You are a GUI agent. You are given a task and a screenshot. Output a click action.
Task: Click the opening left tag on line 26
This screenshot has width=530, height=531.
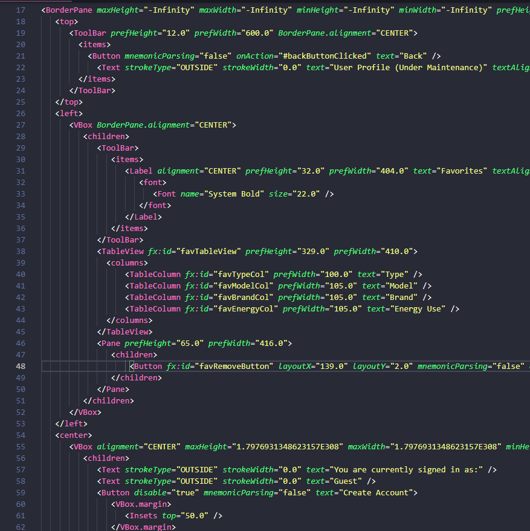tap(69, 114)
